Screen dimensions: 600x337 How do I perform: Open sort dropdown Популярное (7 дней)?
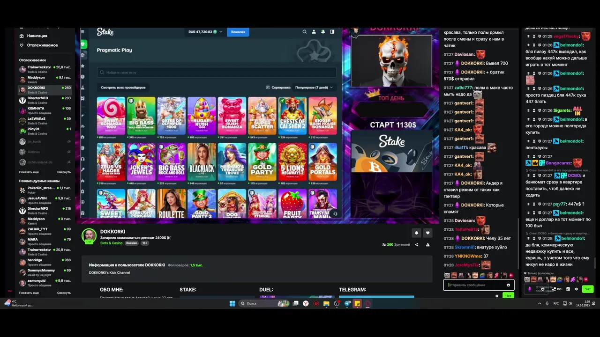click(314, 88)
